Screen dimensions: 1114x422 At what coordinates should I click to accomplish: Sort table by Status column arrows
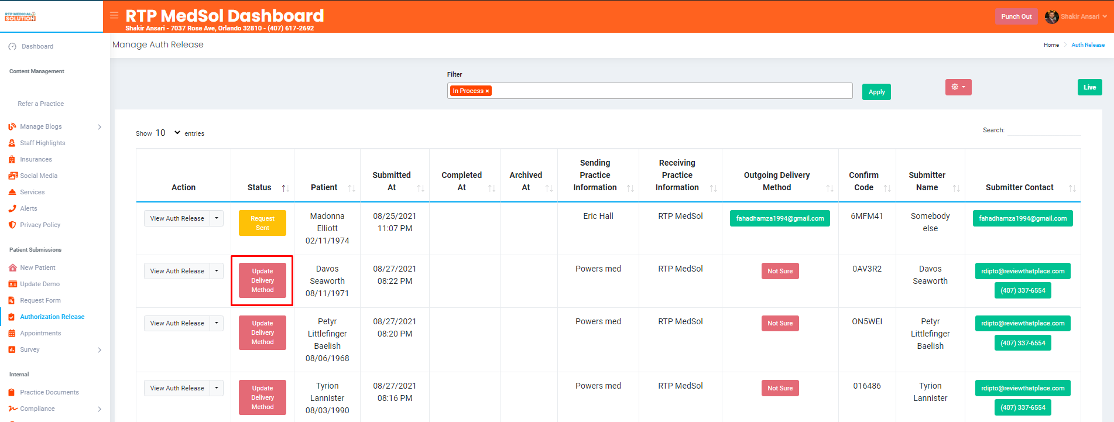(285, 188)
